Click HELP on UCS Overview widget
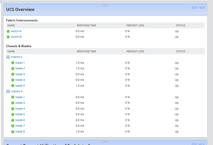Viewport: 213px width, 145px height. (202, 8)
